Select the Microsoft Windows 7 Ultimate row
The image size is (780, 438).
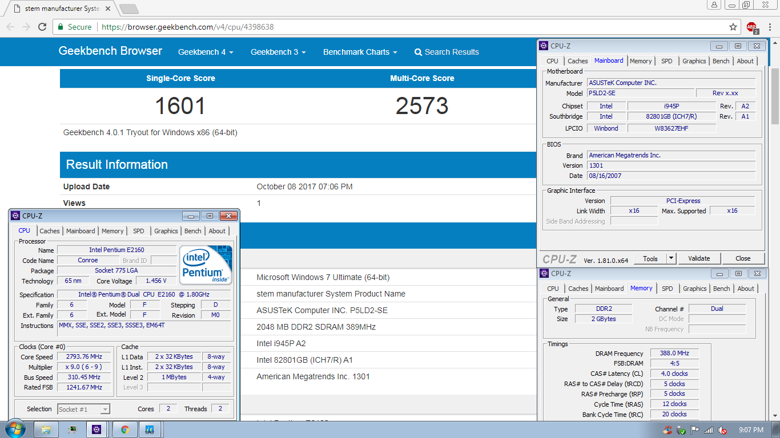pyautogui.click(x=323, y=277)
